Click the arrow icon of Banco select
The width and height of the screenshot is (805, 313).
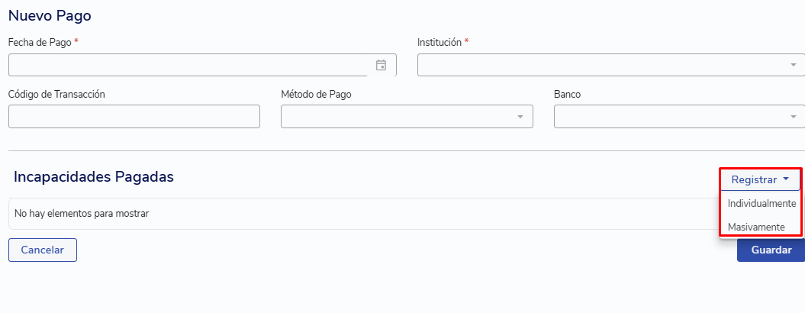(x=793, y=116)
